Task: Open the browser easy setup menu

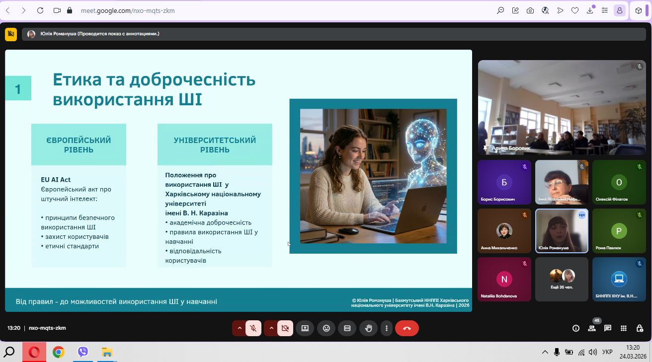Action: pyautogui.click(x=605, y=10)
